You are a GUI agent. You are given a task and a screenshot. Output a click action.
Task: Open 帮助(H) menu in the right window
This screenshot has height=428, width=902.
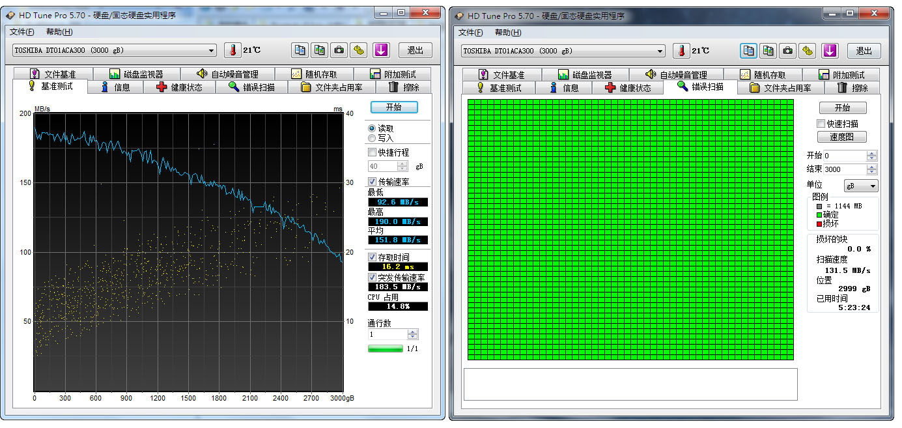(508, 33)
